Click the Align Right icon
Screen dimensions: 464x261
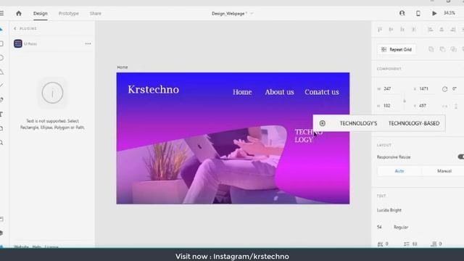[452, 29]
